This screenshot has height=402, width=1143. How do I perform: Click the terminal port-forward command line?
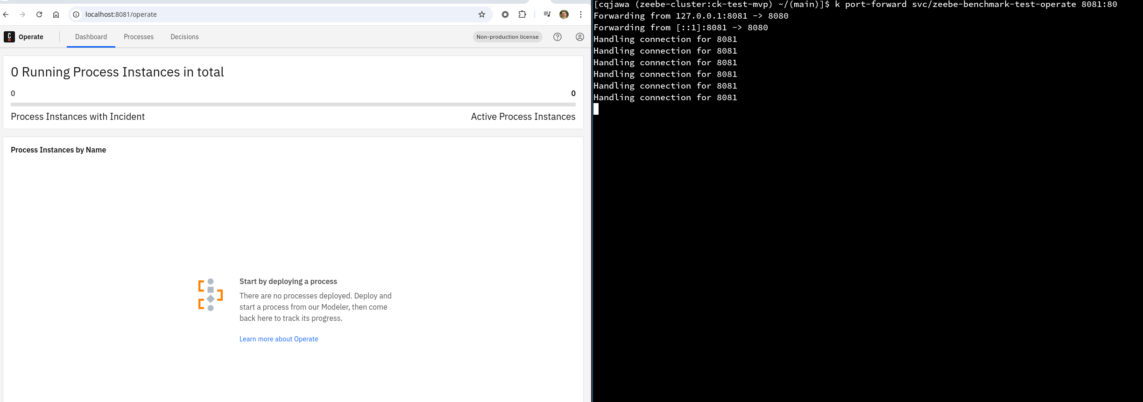pyautogui.click(x=855, y=5)
